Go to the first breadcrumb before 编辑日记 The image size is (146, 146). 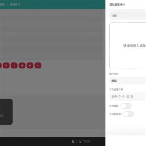point(2,5)
